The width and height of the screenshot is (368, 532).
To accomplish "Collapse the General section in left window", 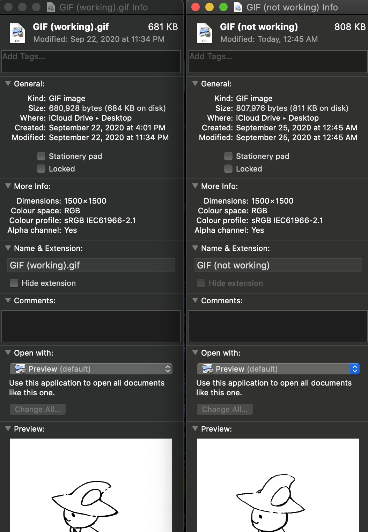I will coord(7,84).
